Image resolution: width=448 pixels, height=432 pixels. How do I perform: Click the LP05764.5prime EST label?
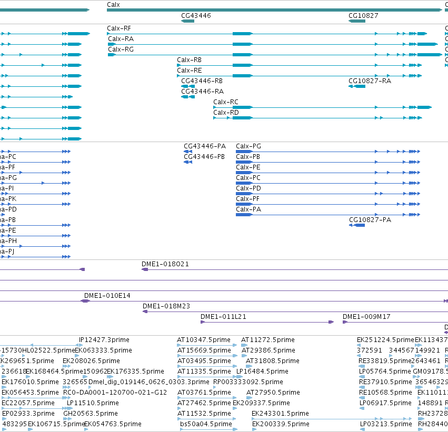tap(385, 371)
